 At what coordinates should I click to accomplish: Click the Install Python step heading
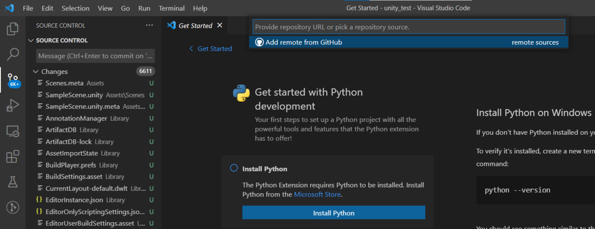click(x=265, y=169)
